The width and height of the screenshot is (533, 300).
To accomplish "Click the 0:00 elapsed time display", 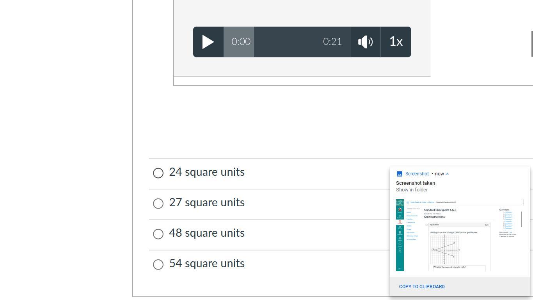I will (x=241, y=42).
